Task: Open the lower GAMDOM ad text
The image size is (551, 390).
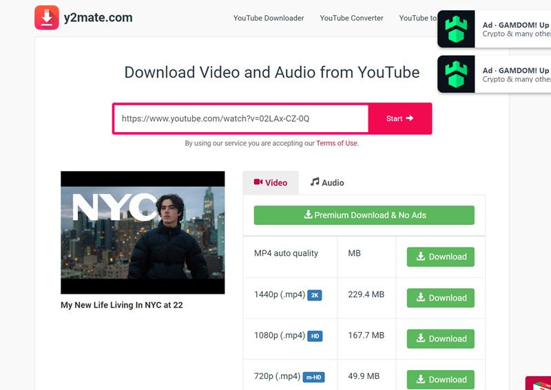Action: (517, 74)
